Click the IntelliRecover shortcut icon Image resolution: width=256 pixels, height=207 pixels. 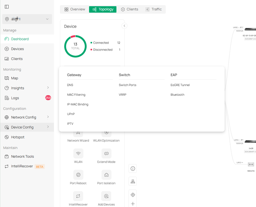point(78,196)
